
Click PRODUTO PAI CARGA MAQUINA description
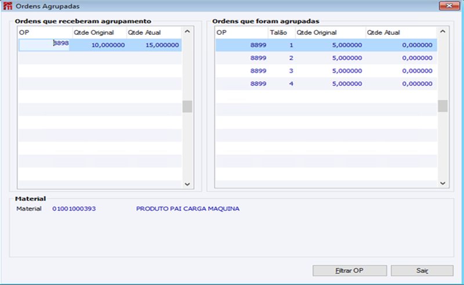coord(187,208)
